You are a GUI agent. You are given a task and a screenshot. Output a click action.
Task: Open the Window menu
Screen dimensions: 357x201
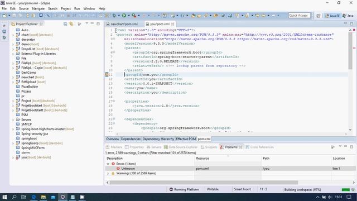click(89, 8)
